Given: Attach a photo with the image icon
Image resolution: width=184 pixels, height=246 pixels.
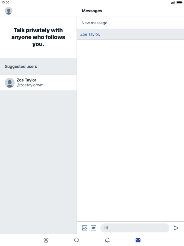Looking at the screenshot, I should (x=85, y=228).
